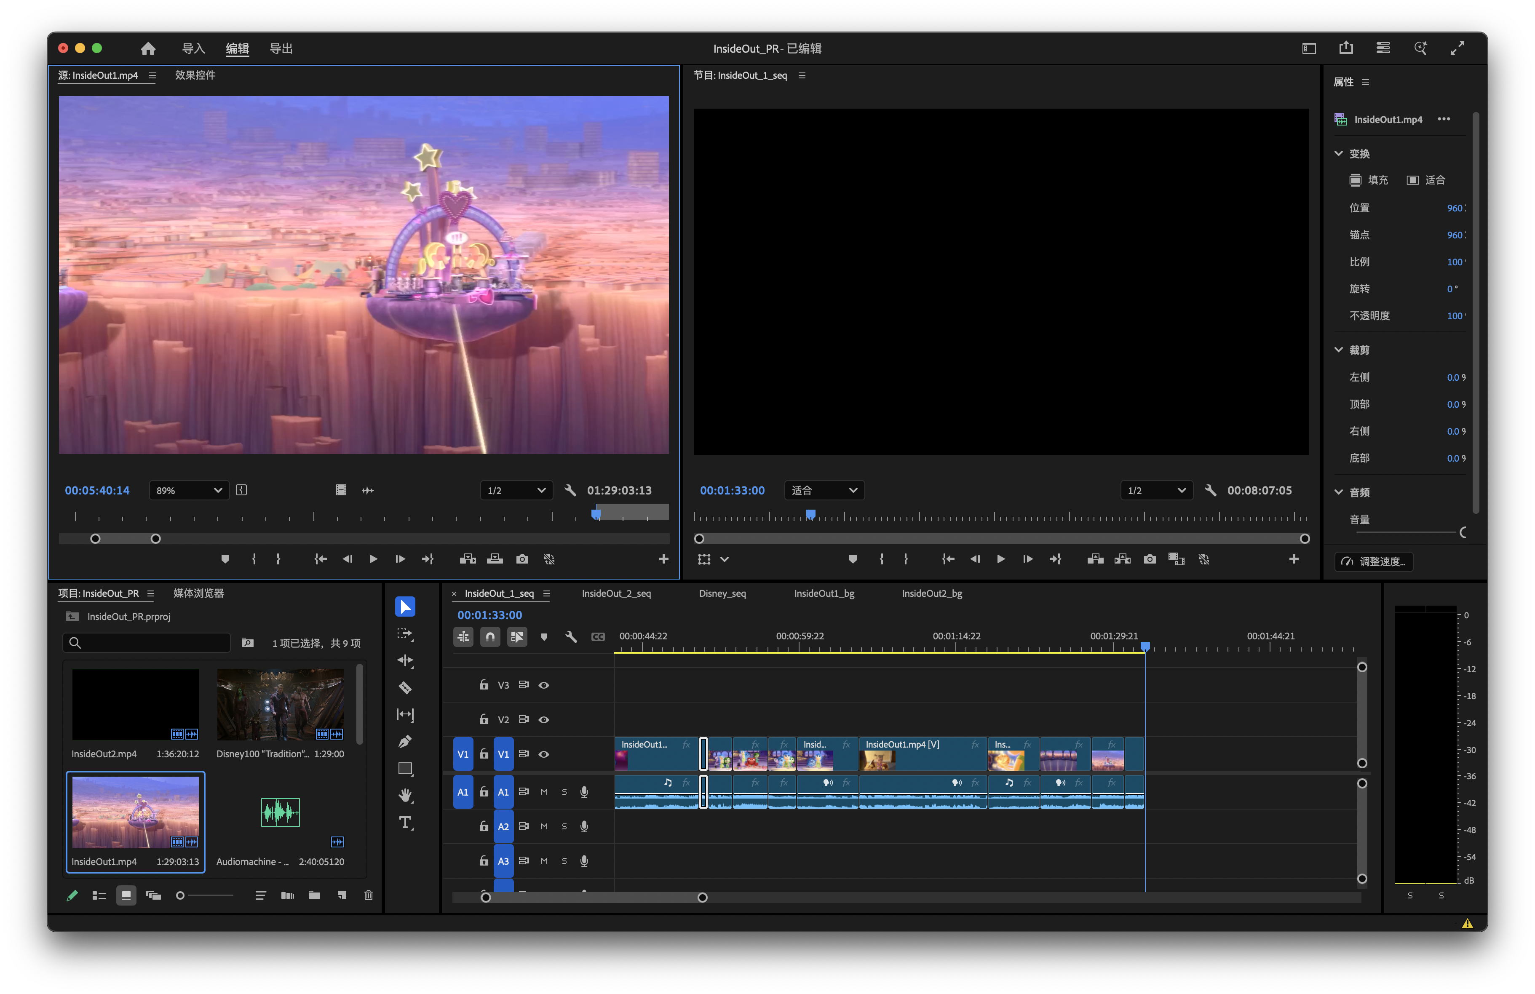Solo audio track A2
The width and height of the screenshot is (1535, 994).
coord(564,826)
